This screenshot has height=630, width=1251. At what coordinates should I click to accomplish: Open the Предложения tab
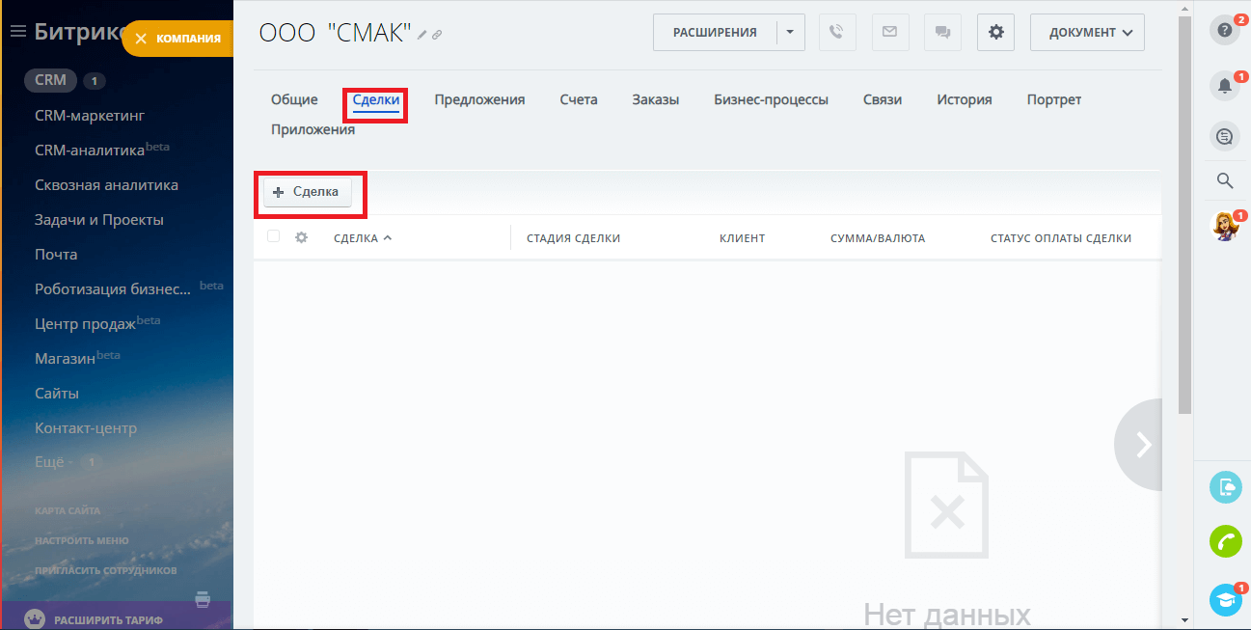479,99
